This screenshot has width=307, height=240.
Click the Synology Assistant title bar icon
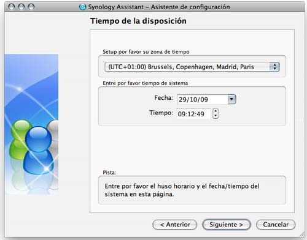pyautogui.click(x=82, y=7)
